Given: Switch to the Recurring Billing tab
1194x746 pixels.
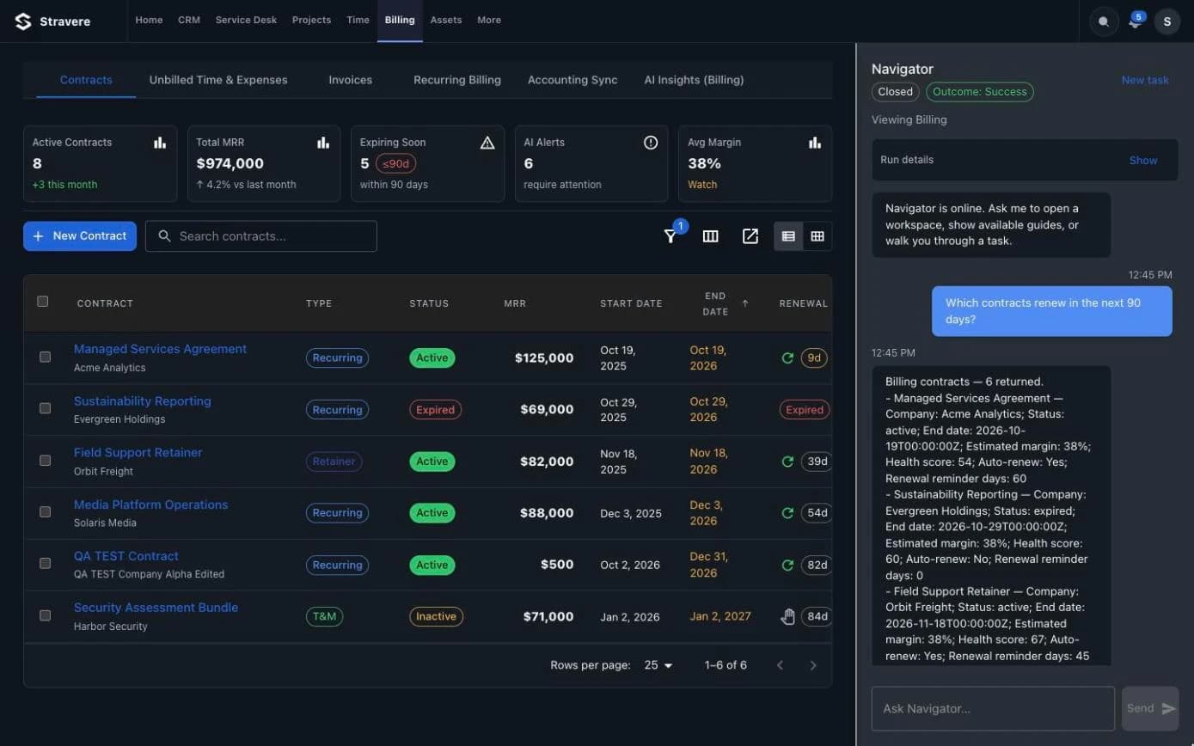Looking at the screenshot, I should (x=457, y=80).
